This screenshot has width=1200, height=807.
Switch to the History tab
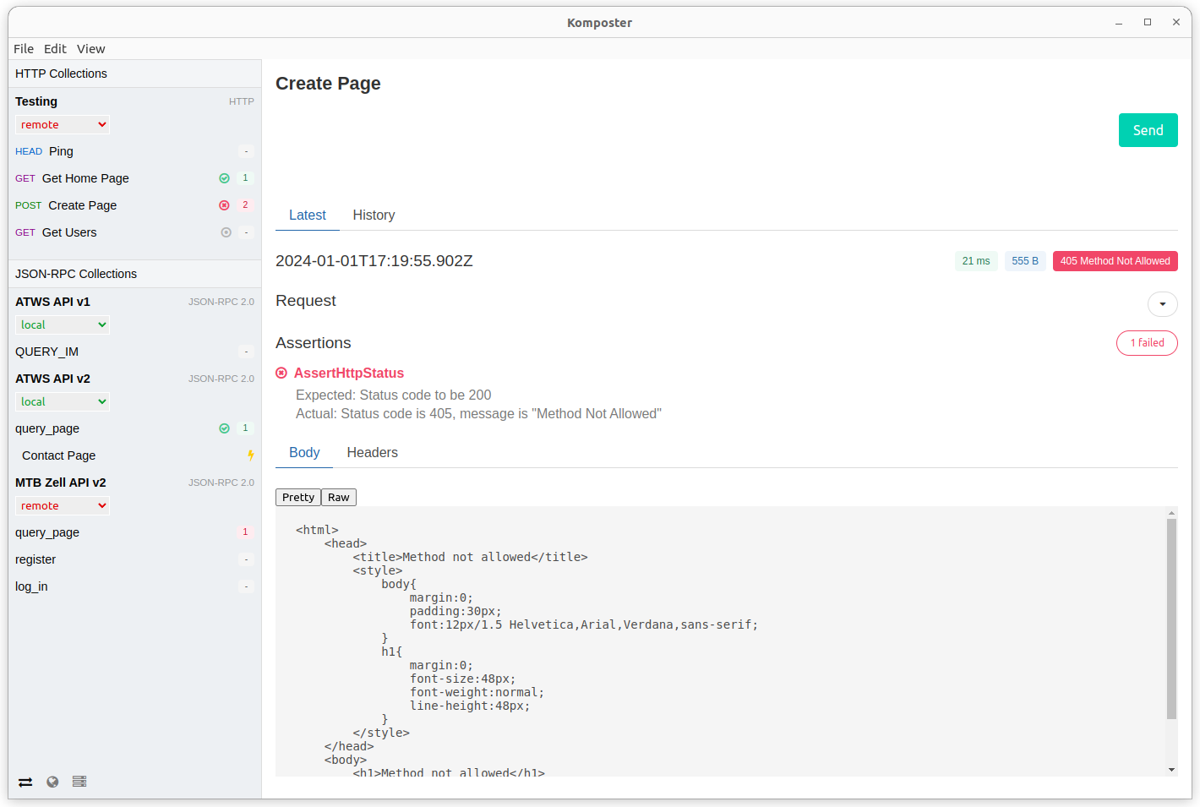(374, 215)
